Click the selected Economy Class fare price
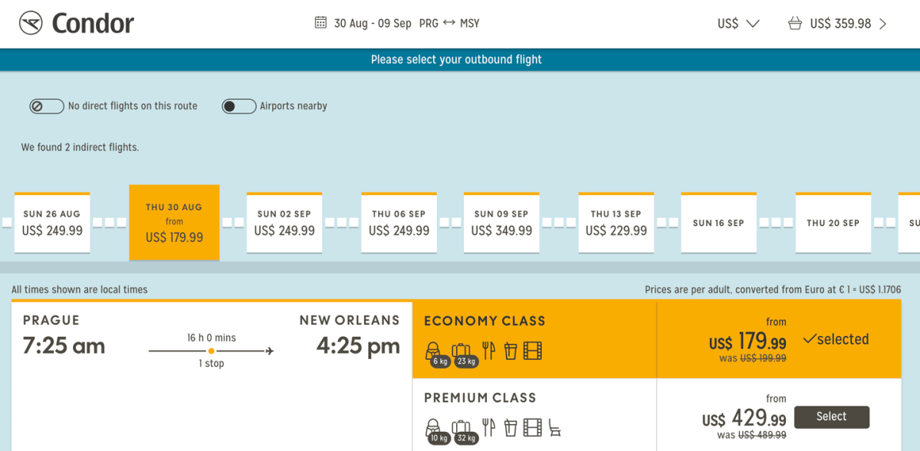The width and height of the screenshot is (920, 451). (x=747, y=340)
